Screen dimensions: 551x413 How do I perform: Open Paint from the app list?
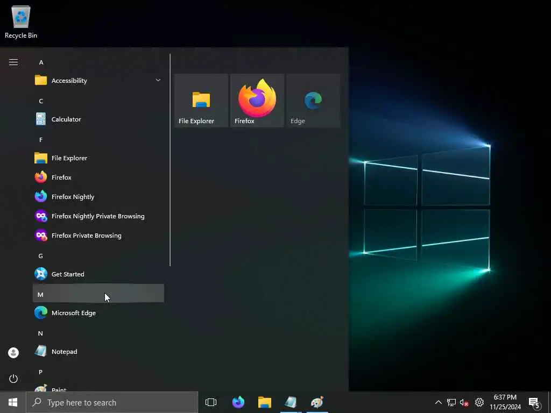(x=98, y=388)
